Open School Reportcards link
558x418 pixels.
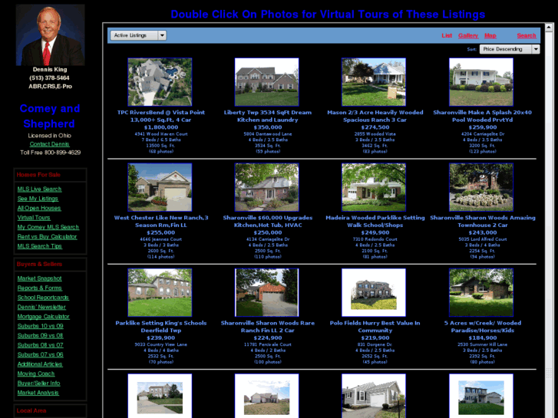coord(43,298)
